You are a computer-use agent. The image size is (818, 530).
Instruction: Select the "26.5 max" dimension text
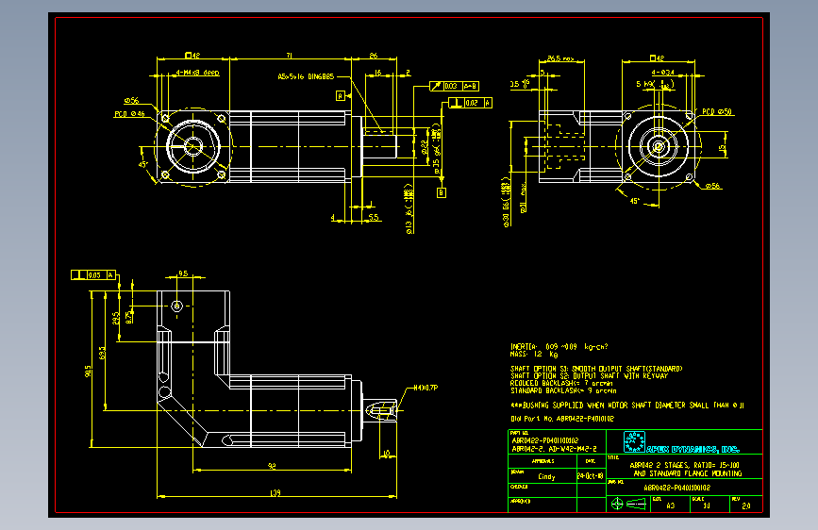tap(560, 58)
